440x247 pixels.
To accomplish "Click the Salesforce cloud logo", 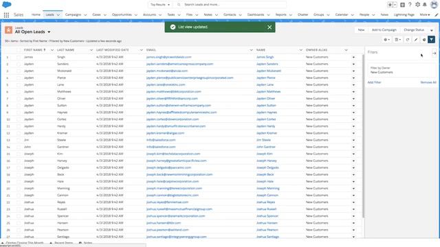I will pos(7,5).
